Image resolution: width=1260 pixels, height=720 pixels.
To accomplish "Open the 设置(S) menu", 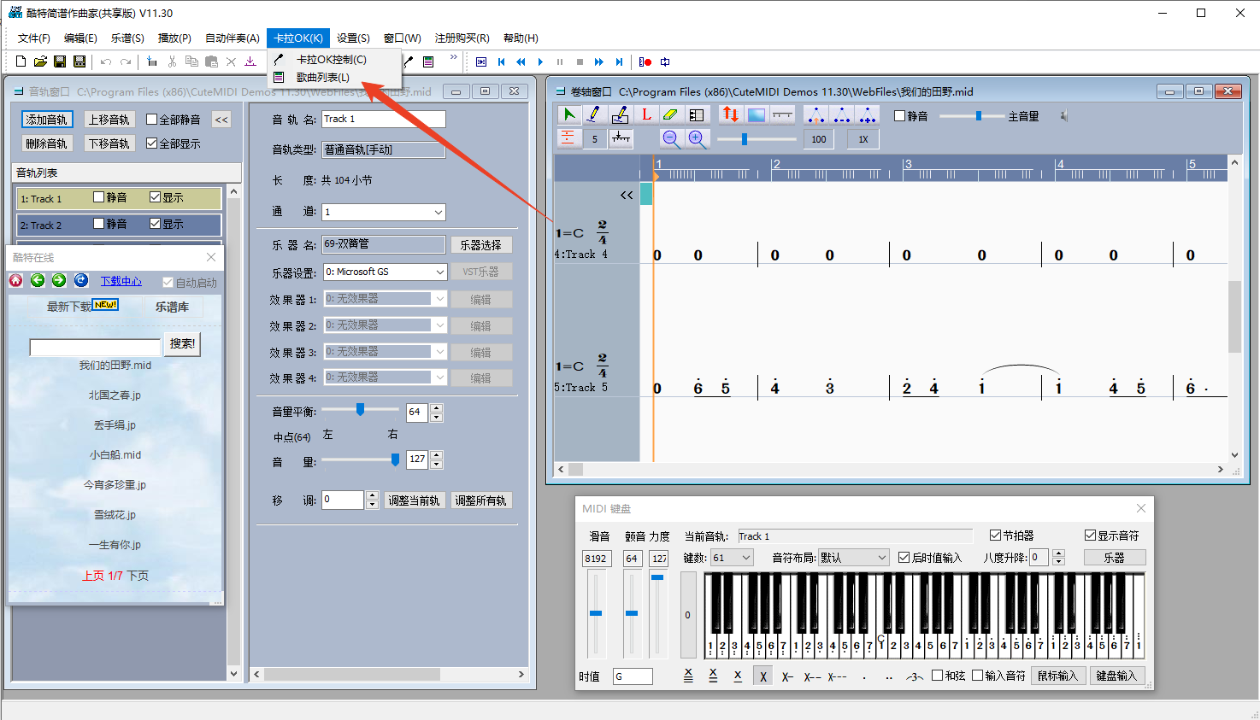I will (353, 38).
